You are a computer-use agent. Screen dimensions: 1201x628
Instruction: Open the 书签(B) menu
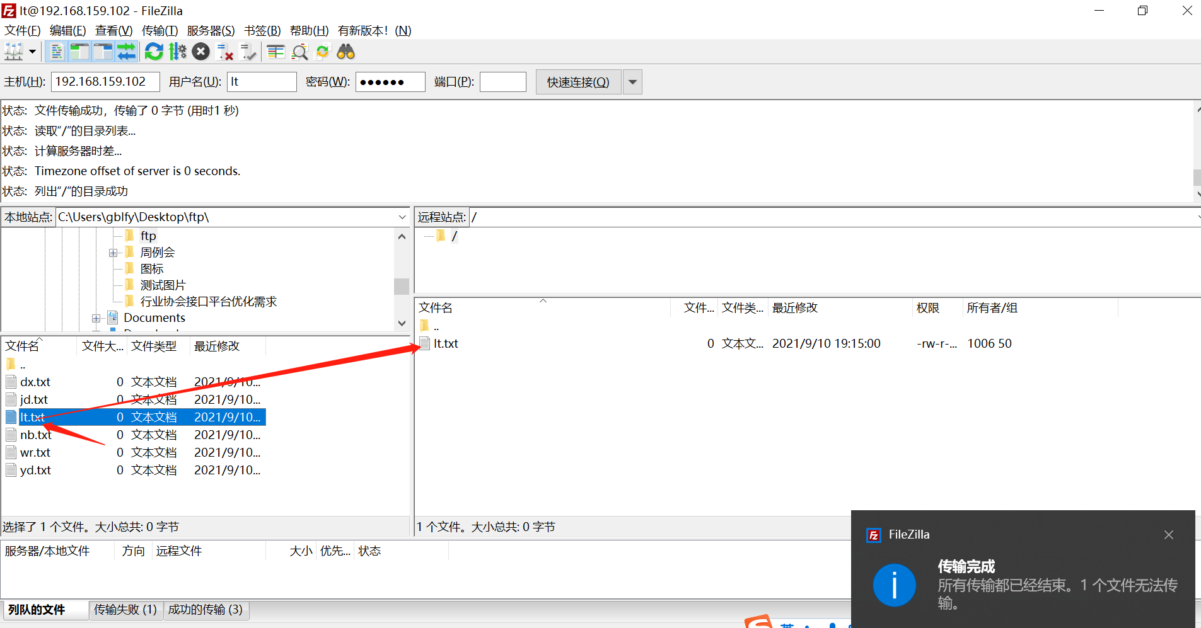pyautogui.click(x=262, y=30)
